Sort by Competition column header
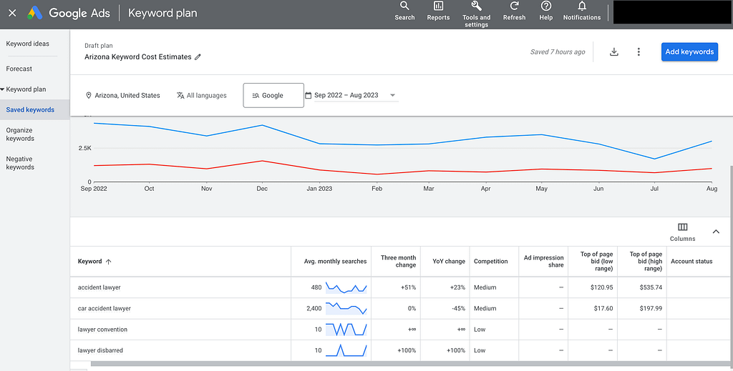 click(490, 262)
